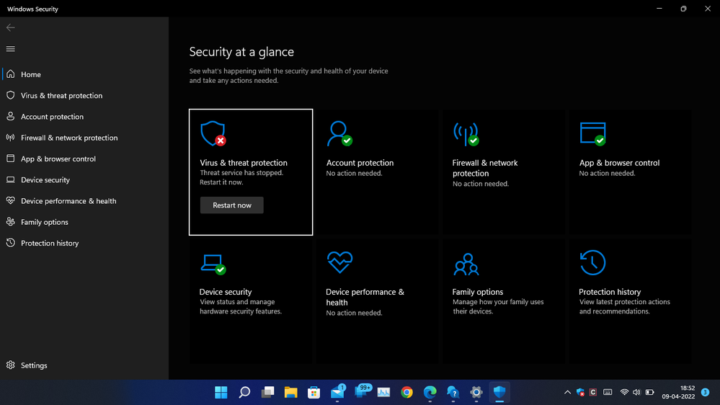Open the Account protection tile person icon
The height and width of the screenshot is (405, 720).
(x=339, y=133)
